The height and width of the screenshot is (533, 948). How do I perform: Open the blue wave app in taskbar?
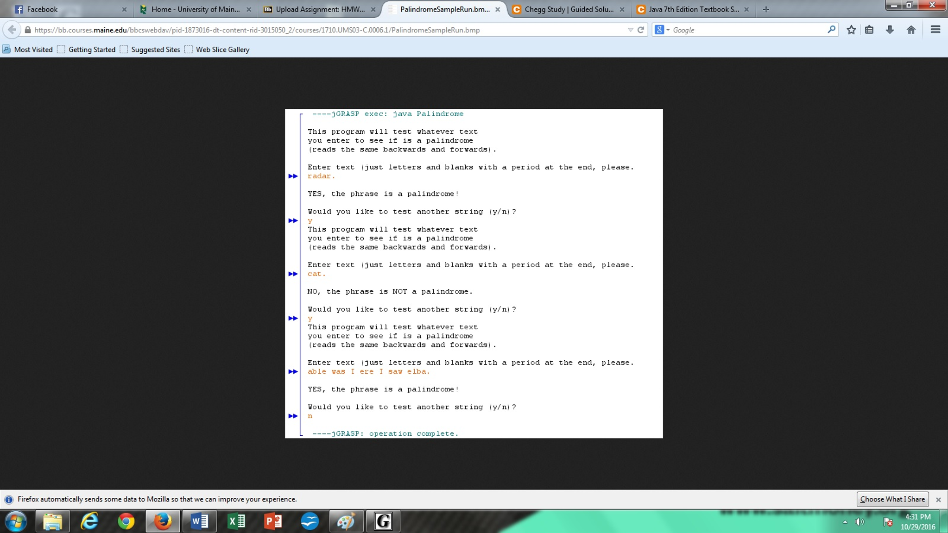[x=310, y=521]
